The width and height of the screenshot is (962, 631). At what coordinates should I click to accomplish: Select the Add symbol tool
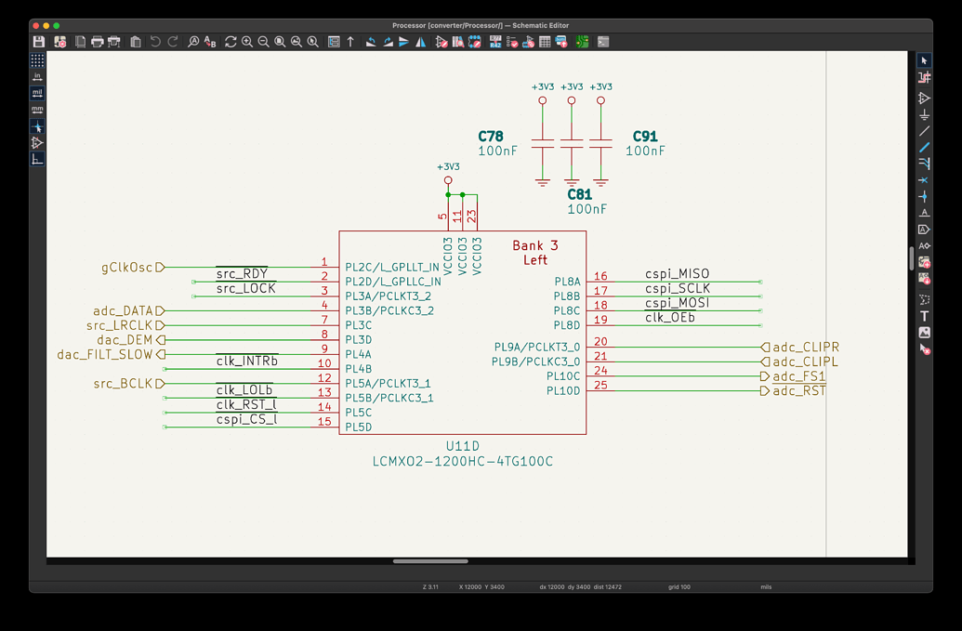point(924,99)
